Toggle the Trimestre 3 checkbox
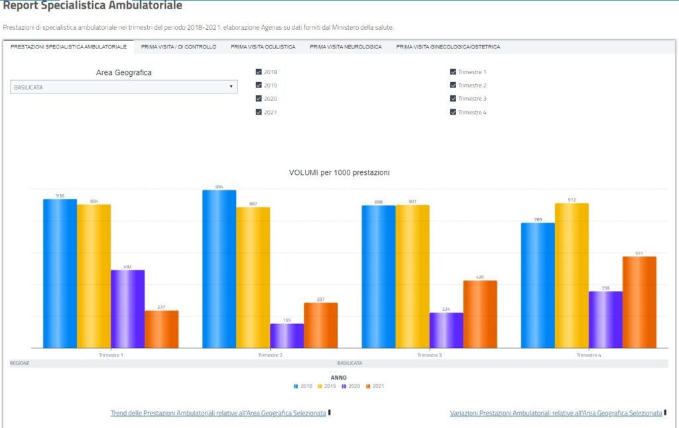Screen dimensions: 679x428 tap(453, 99)
